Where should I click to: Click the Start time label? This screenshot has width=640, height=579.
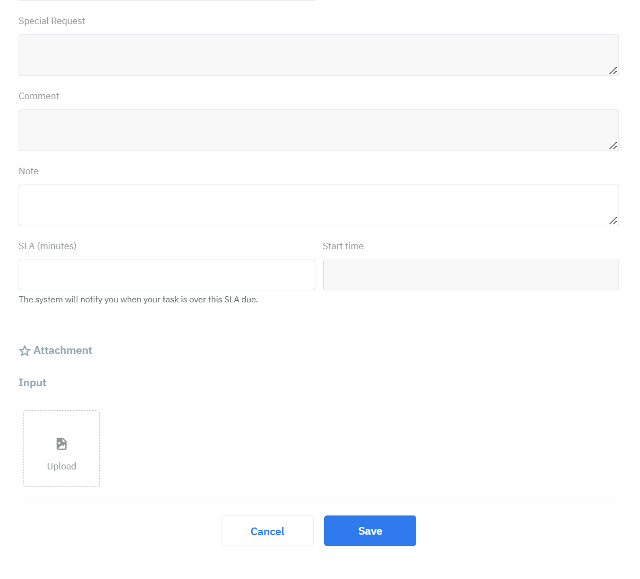point(343,246)
